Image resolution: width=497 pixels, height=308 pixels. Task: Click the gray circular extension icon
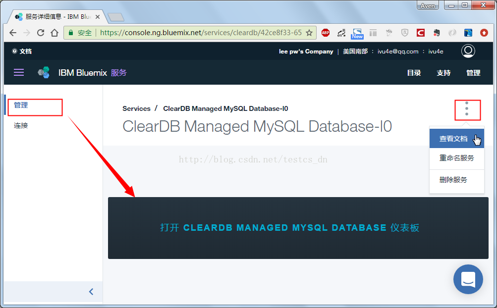click(452, 33)
